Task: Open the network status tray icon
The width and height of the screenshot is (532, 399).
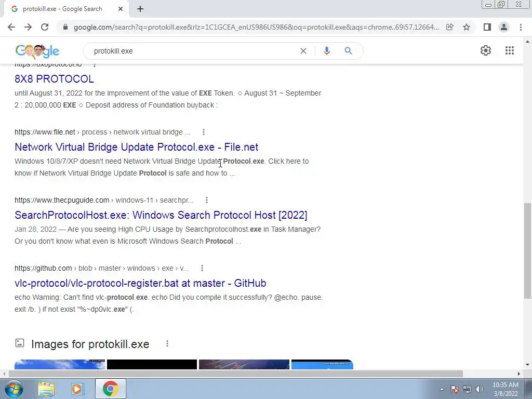Action: (x=467, y=389)
